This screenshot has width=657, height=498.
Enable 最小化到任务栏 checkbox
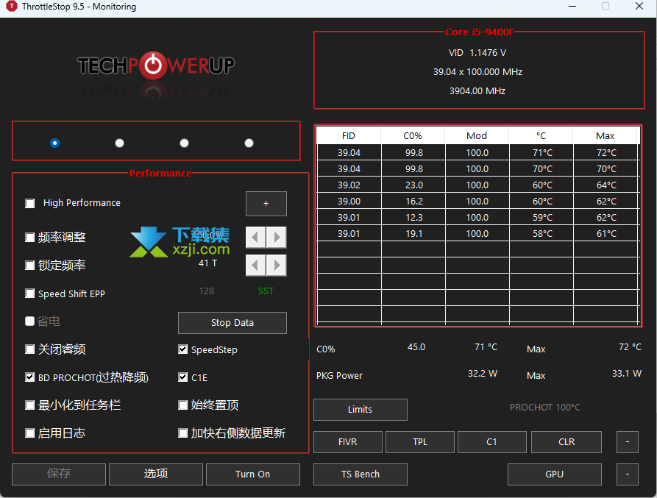pyautogui.click(x=29, y=405)
